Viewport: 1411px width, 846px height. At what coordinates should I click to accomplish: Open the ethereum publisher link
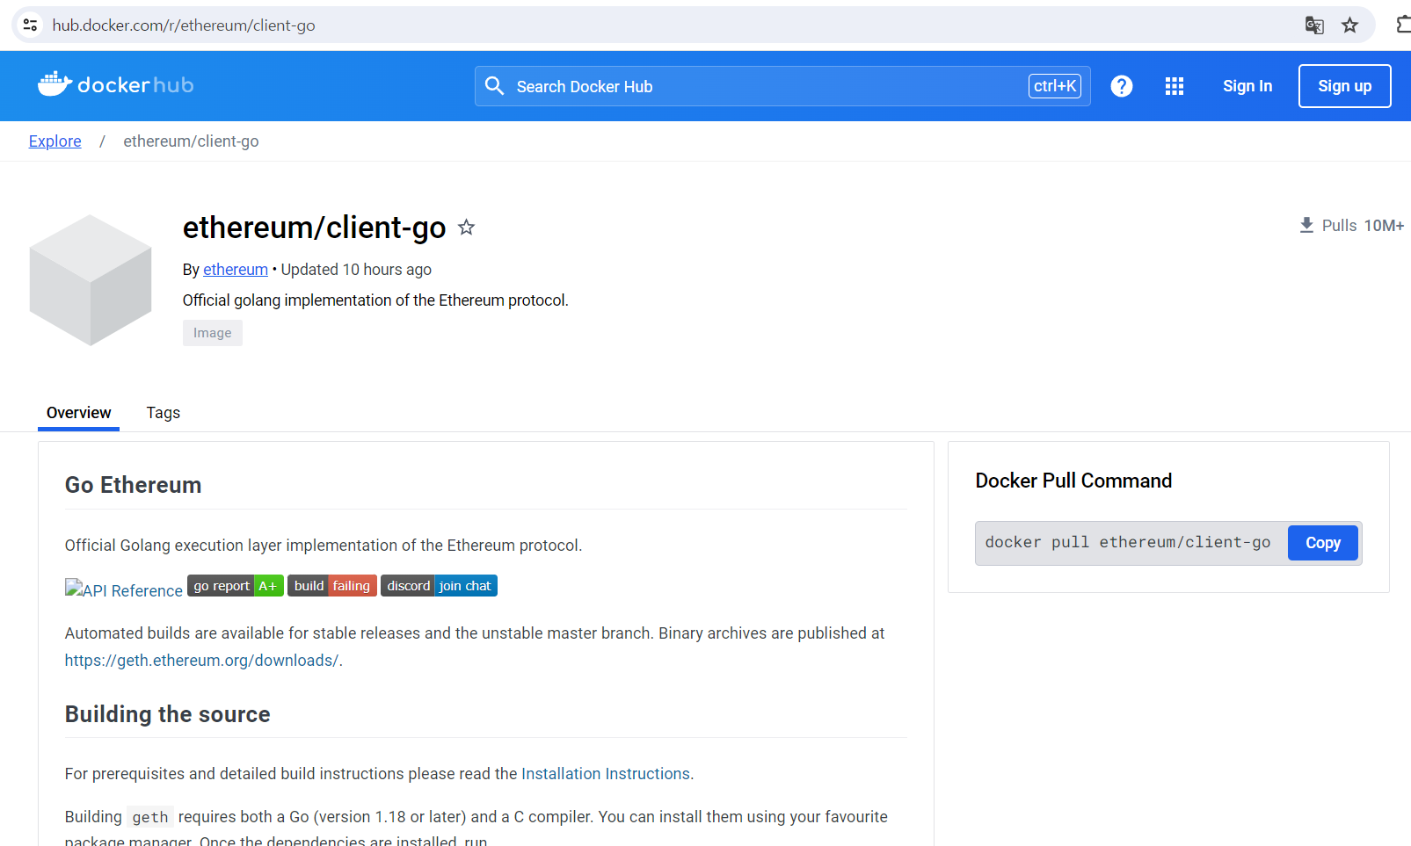236,270
